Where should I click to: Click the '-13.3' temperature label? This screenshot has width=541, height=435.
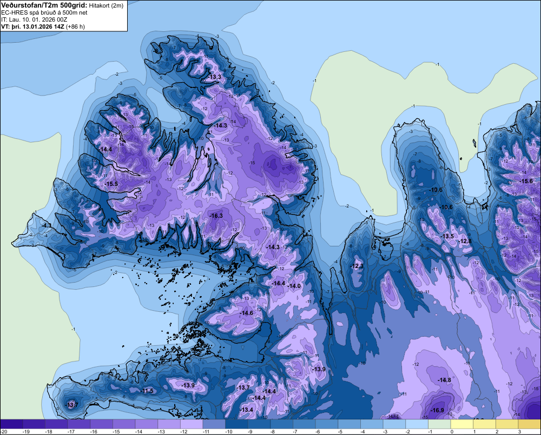pyautogui.click(x=215, y=77)
